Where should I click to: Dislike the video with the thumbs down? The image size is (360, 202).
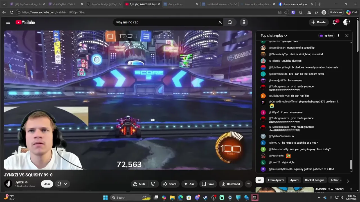(153, 184)
